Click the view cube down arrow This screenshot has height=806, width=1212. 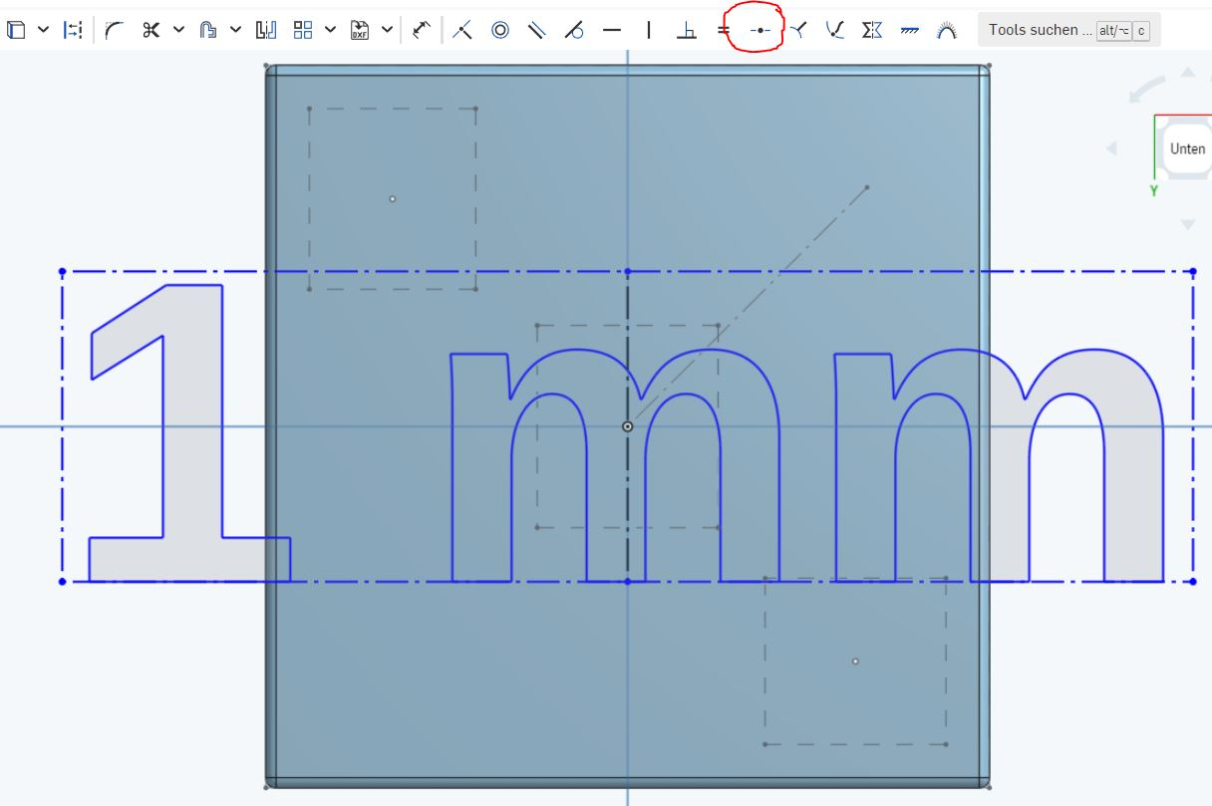click(1187, 225)
